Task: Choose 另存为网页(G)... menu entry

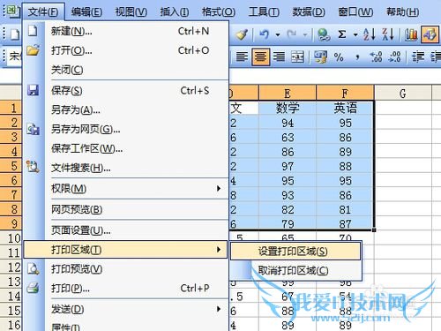Action: [x=126, y=129]
